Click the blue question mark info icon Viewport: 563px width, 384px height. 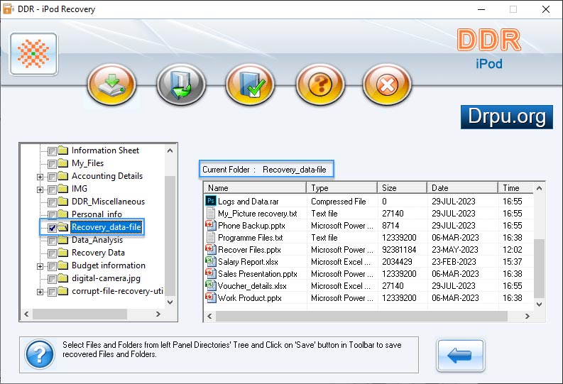pos(40,355)
